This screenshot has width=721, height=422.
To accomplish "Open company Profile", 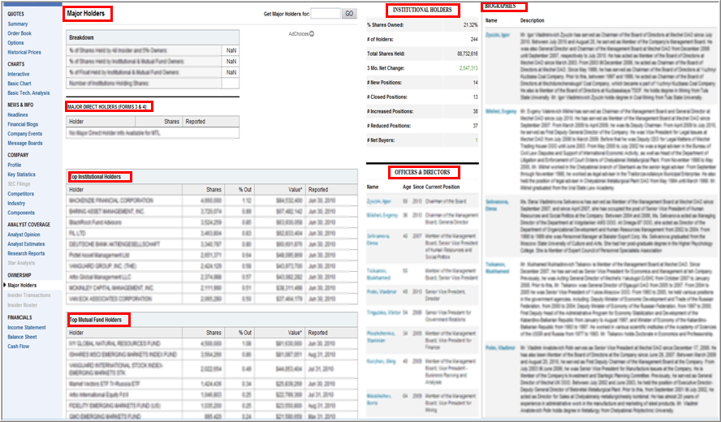I will tap(15, 165).
